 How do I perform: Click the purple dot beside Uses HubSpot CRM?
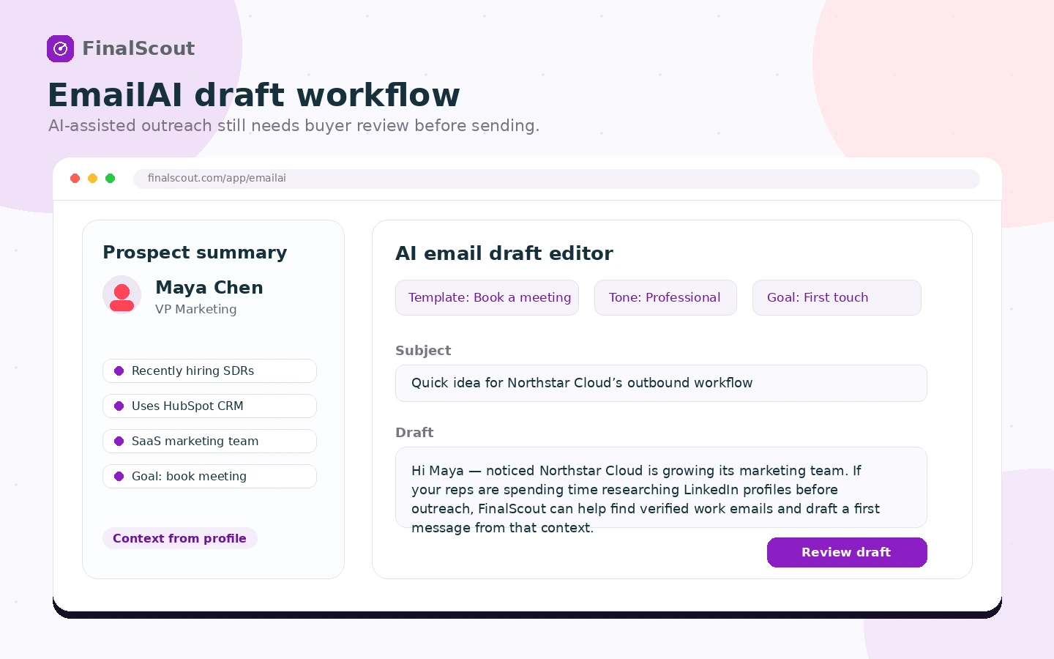pos(119,406)
